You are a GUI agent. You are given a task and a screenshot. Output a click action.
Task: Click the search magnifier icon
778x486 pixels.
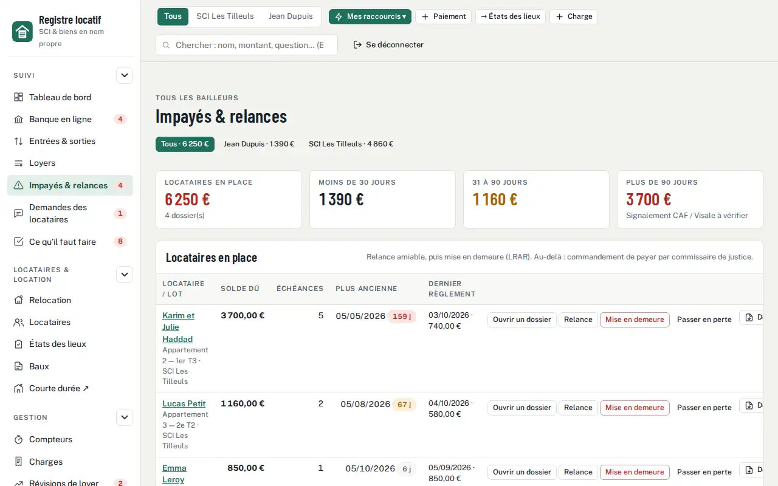pyautogui.click(x=166, y=45)
